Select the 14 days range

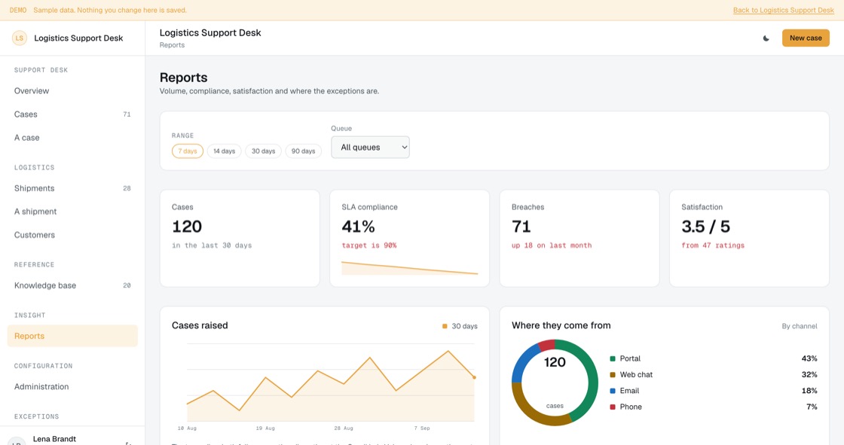tap(224, 151)
